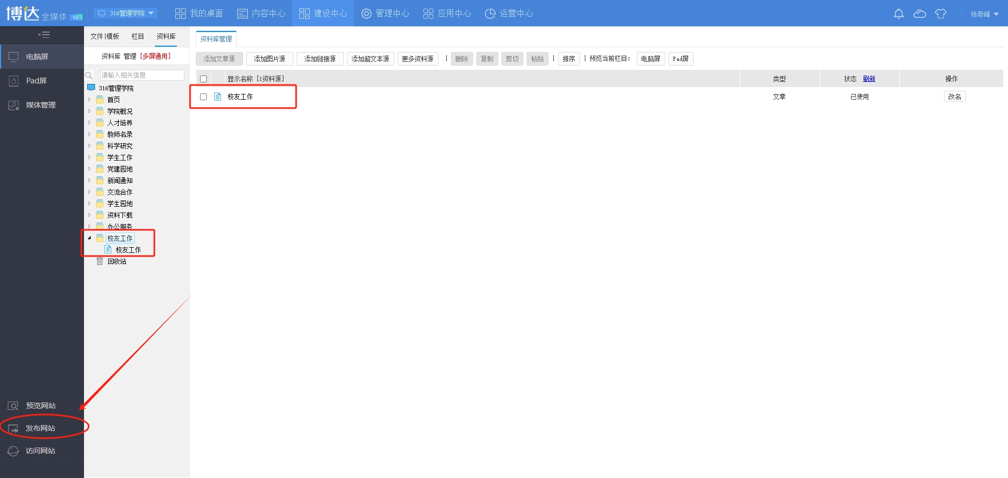Open 内容中心 in top navigation
Image resolution: width=1008 pixels, height=478 pixels.
click(261, 13)
